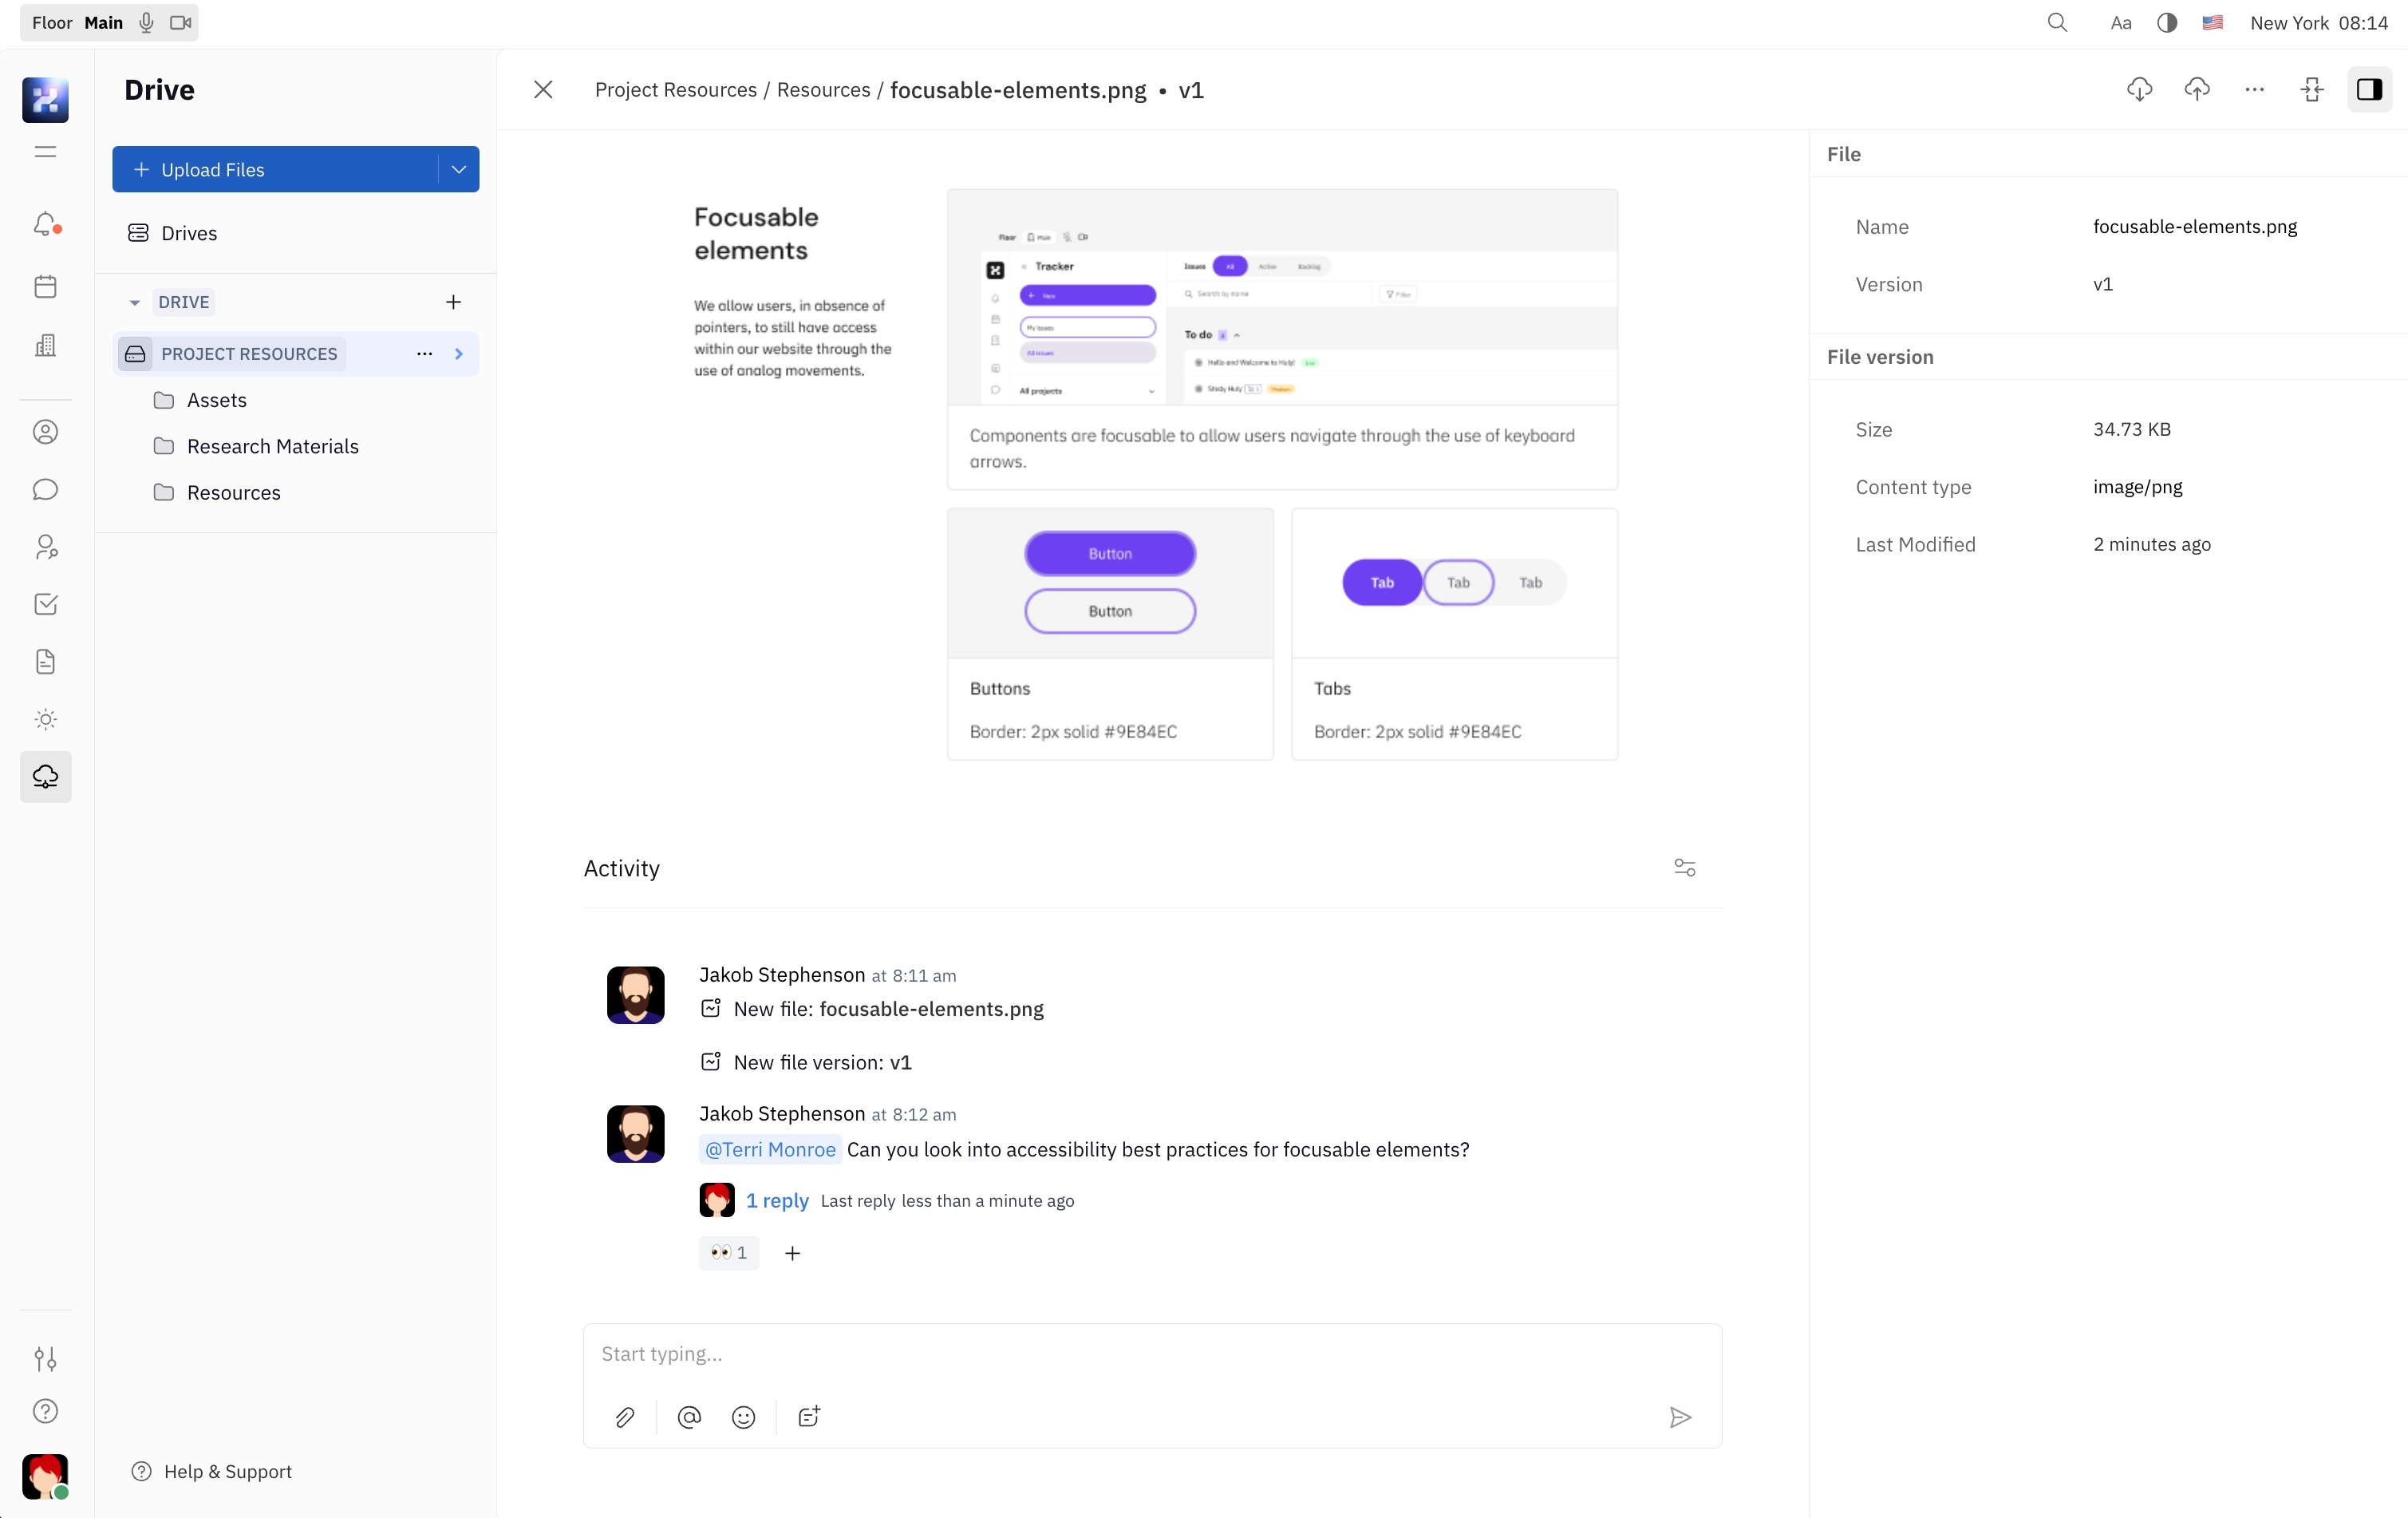The height and width of the screenshot is (1518, 2408).
Task: Toggle activity filter settings icon
Action: click(1683, 868)
